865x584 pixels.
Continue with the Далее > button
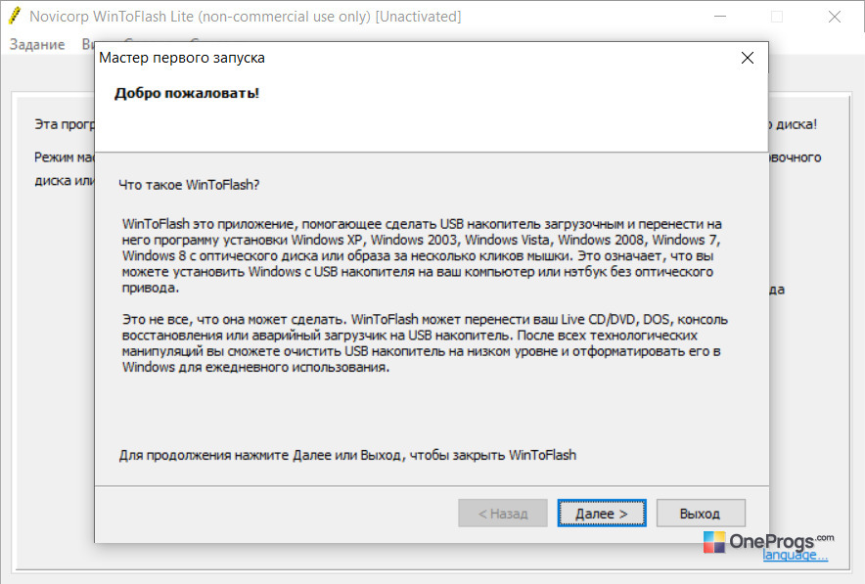click(x=602, y=514)
